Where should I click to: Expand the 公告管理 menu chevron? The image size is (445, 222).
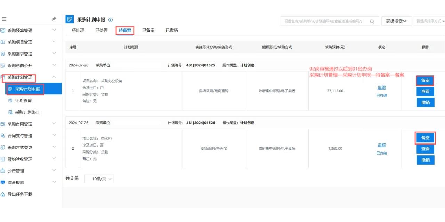pos(54,170)
